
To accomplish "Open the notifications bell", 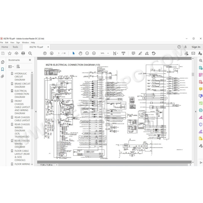I will pyautogui.click(x=186, y=47).
